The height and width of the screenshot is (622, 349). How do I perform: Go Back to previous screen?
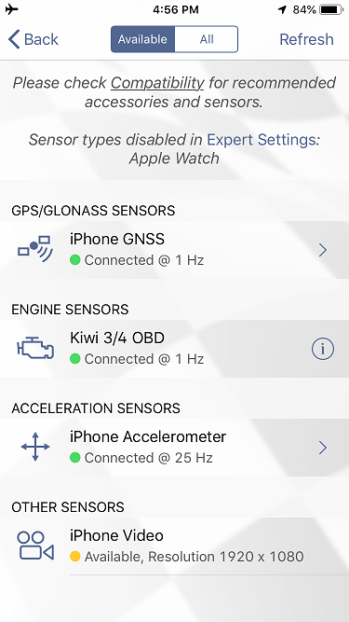click(34, 39)
